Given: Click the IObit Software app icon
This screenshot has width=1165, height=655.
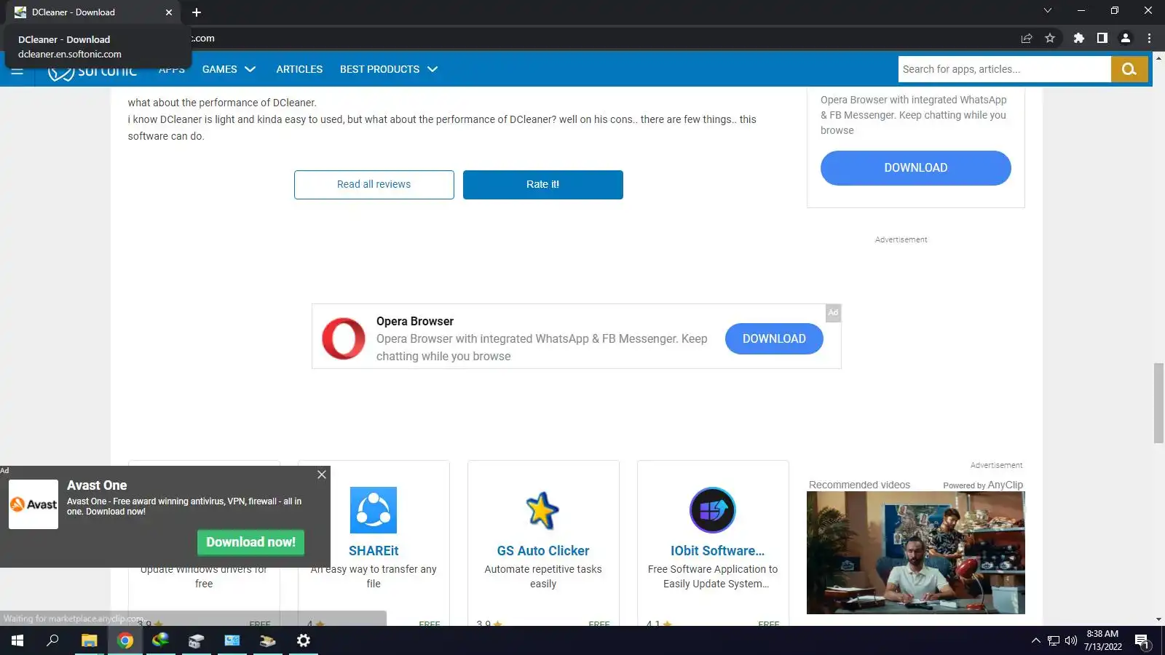Looking at the screenshot, I should tap(713, 510).
